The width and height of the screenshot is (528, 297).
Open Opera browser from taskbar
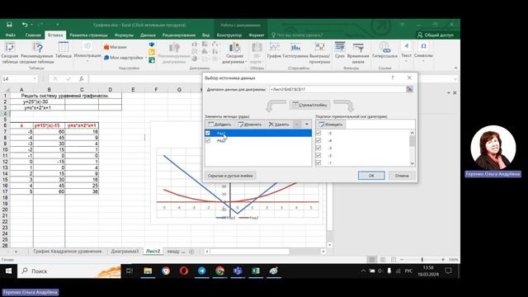point(184,271)
